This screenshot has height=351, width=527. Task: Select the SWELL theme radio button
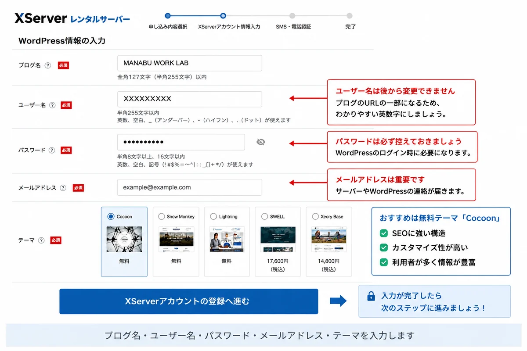[x=264, y=216]
